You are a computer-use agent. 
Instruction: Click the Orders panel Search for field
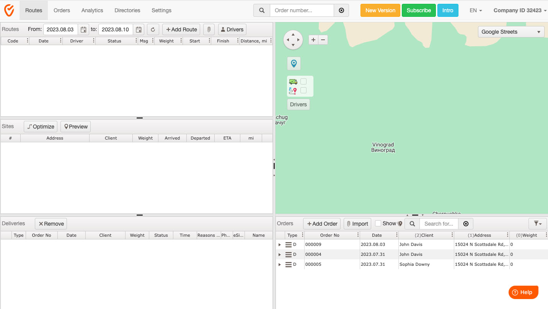[439, 224]
